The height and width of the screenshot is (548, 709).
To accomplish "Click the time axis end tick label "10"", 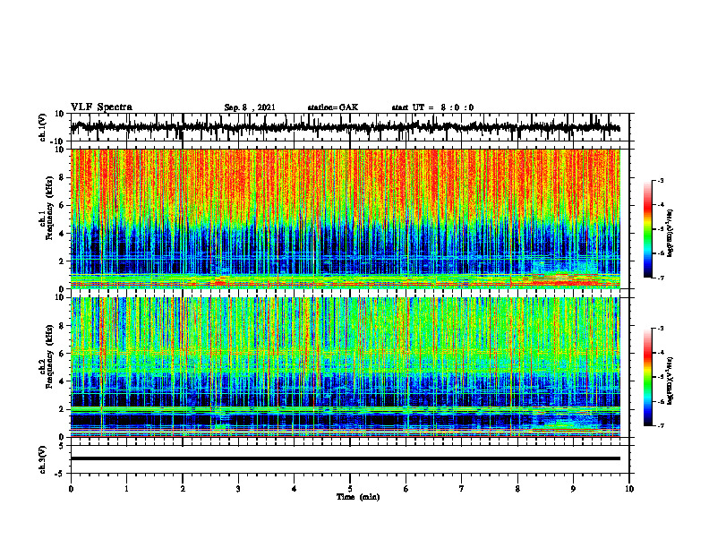I will [629, 489].
